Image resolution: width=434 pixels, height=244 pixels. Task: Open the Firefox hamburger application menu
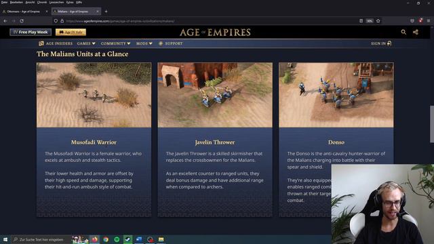[x=429, y=21]
